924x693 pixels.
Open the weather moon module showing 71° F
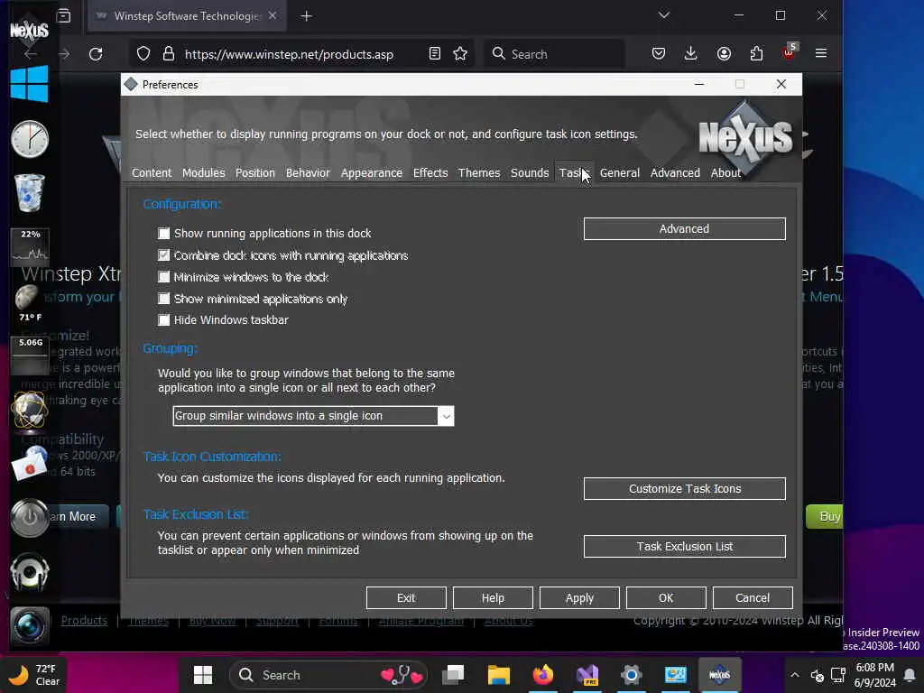pyautogui.click(x=28, y=303)
